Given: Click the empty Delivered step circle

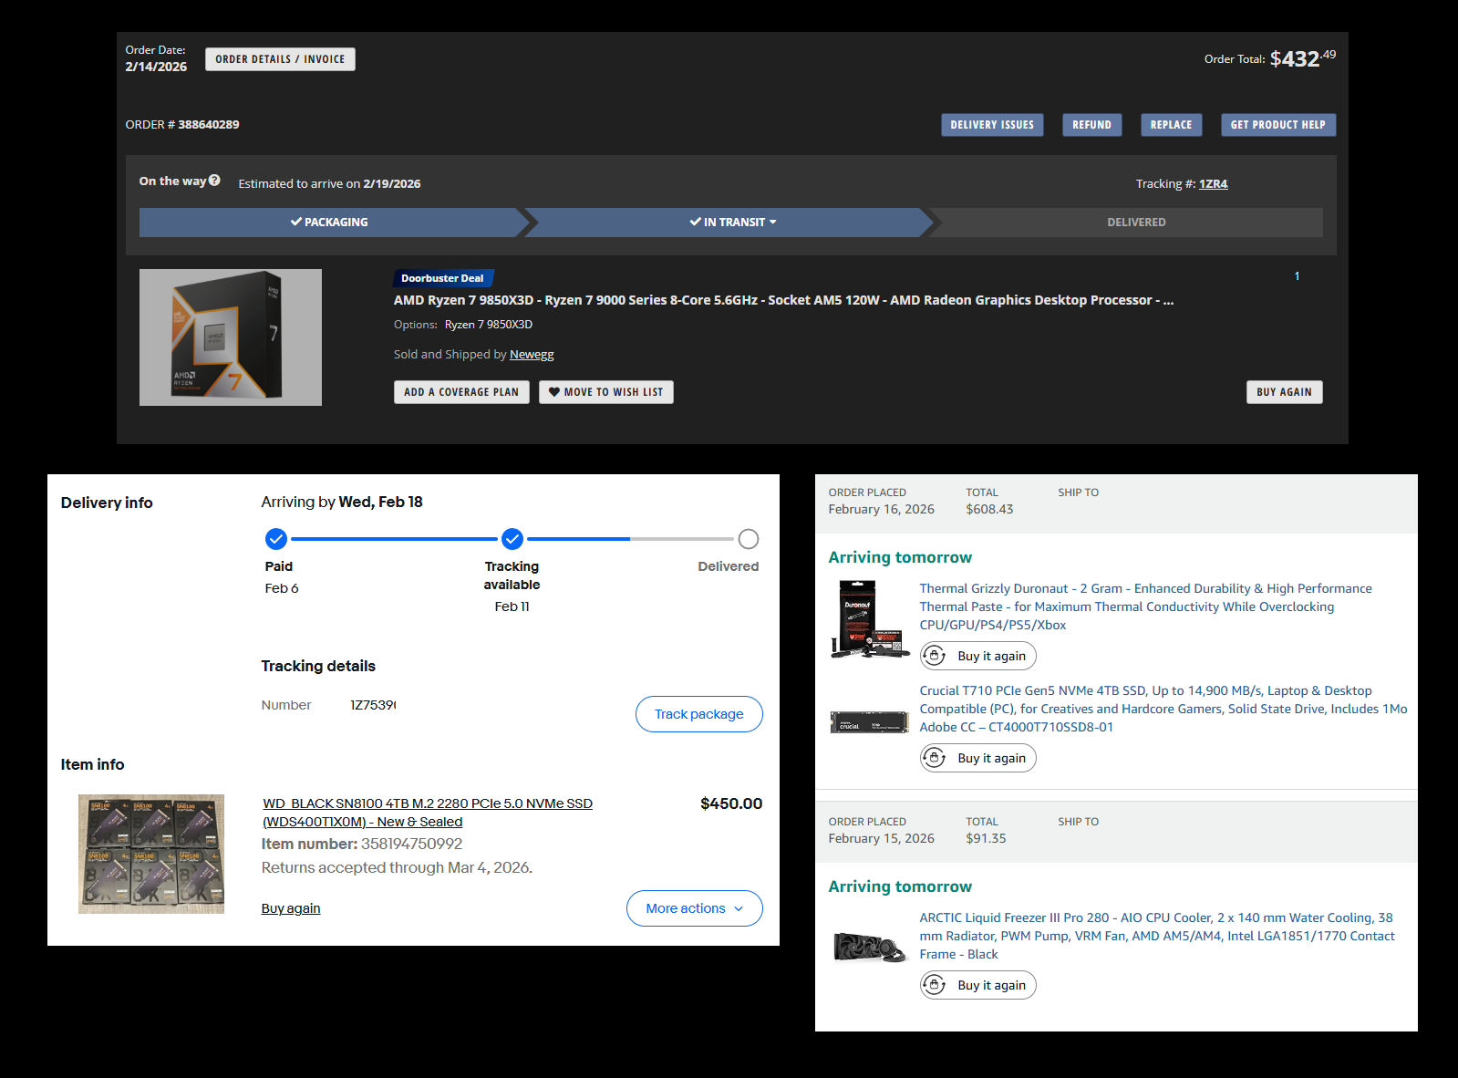Looking at the screenshot, I should coord(749,539).
